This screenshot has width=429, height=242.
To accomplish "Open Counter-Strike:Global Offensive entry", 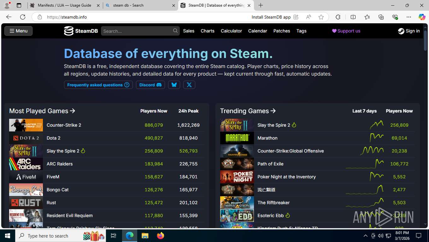I will [291, 151].
